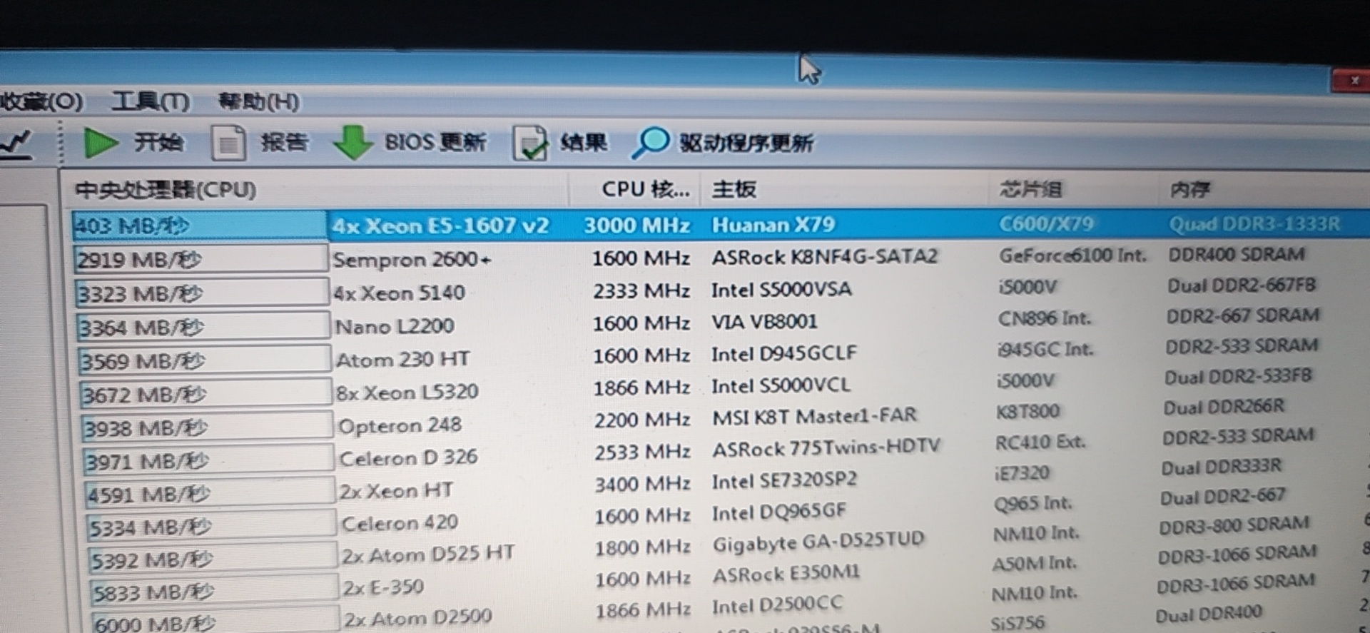
Task: Click the 3938 MB/秒 result bar
Action: point(208,427)
